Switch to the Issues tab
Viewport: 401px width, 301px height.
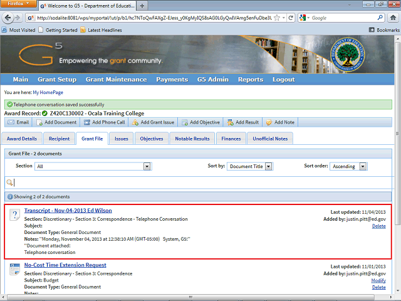point(121,139)
